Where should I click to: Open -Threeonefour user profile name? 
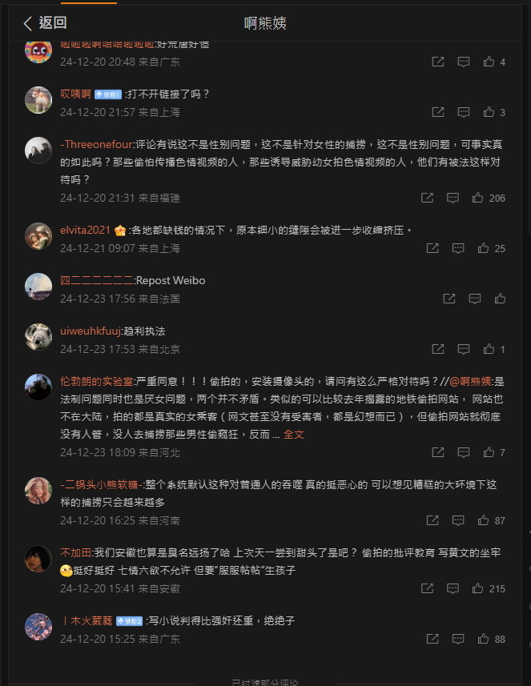(96, 144)
